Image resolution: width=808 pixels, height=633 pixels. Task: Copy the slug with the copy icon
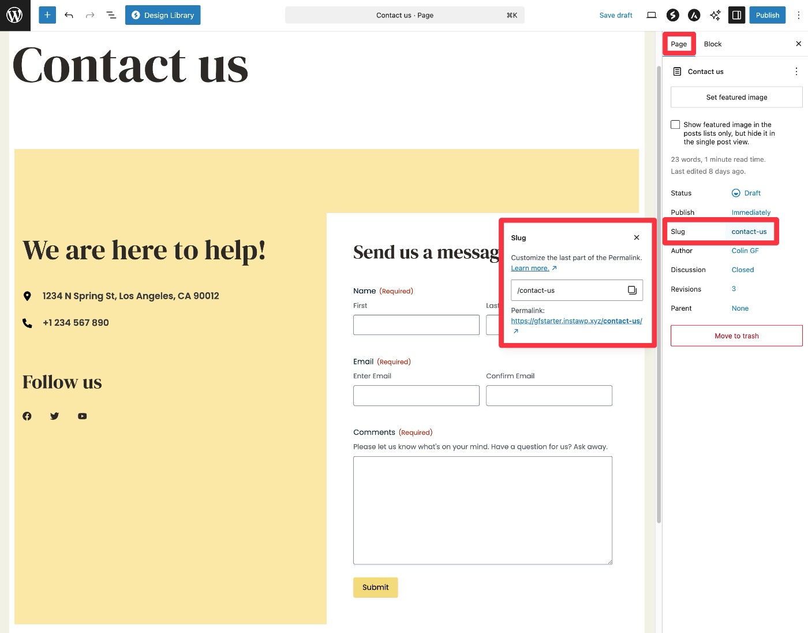coord(632,290)
